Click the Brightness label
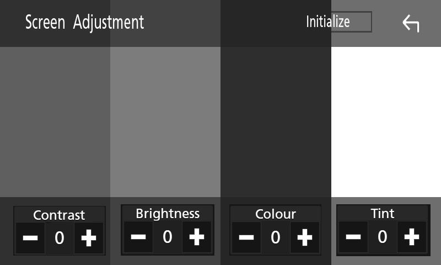Viewport: 441px width, 265px height. [x=168, y=214]
